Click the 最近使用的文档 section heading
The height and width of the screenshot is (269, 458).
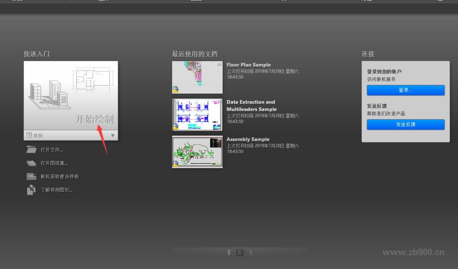point(195,54)
